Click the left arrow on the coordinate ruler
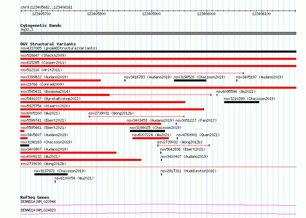This screenshot has height=218, width=306. [21, 11]
